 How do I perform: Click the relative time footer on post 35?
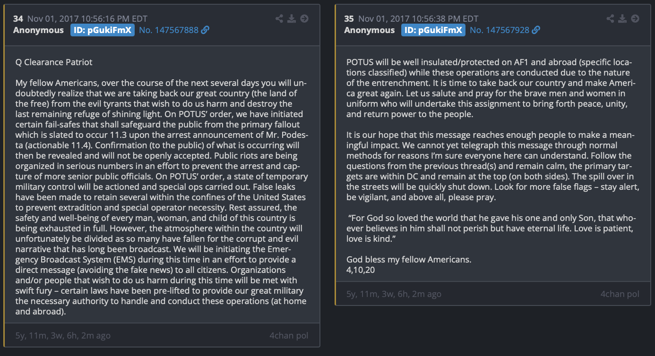pyautogui.click(x=394, y=294)
